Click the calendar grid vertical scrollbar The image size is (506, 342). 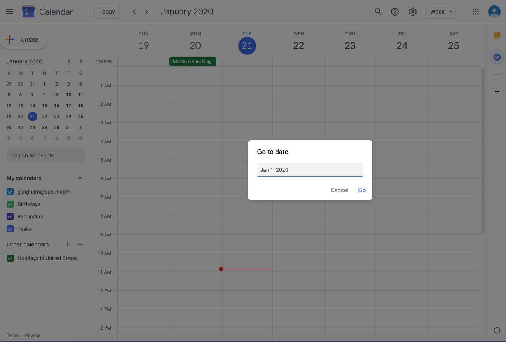click(x=483, y=151)
